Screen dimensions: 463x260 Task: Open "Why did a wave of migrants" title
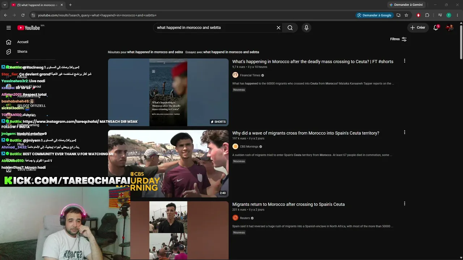[x=306, y=133]
